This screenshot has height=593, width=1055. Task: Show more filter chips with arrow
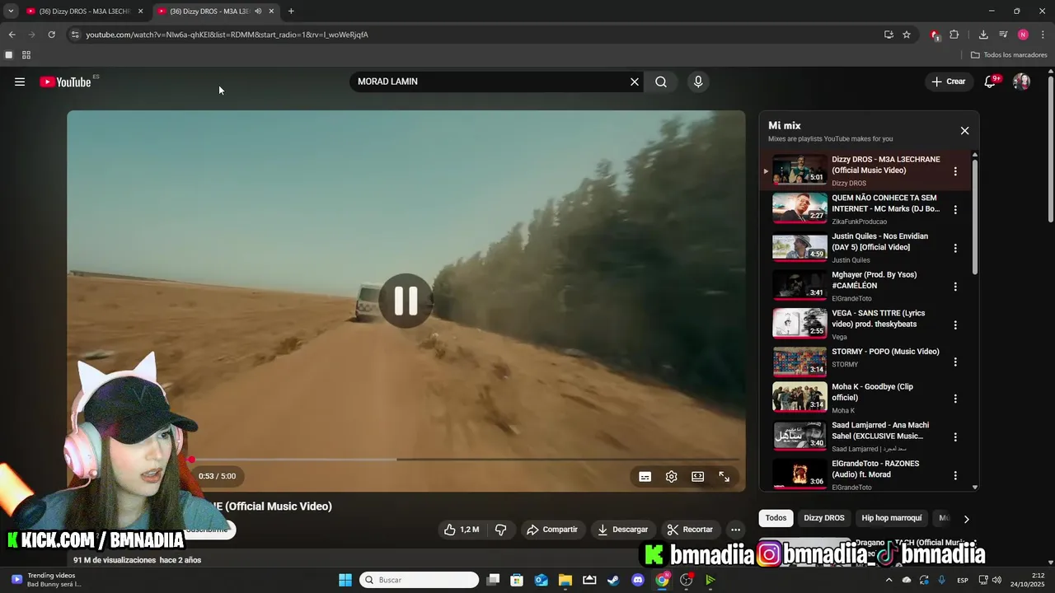(x=966, y=519)
